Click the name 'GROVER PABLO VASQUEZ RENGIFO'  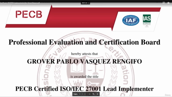point(84,61)
